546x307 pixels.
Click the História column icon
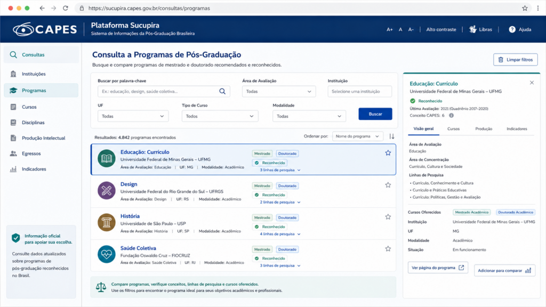pos(107,222)
